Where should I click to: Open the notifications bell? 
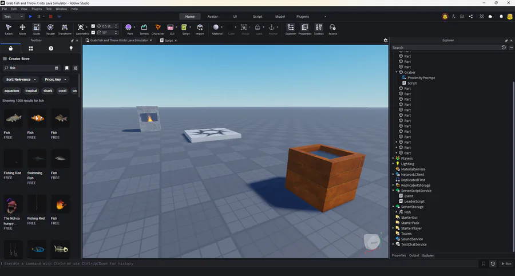pos(501,17)
